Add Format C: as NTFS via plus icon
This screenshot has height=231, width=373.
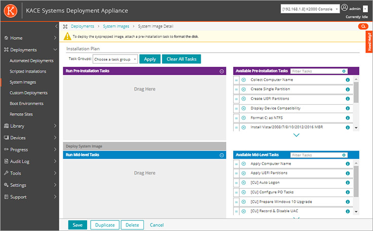tap(244, 118)
